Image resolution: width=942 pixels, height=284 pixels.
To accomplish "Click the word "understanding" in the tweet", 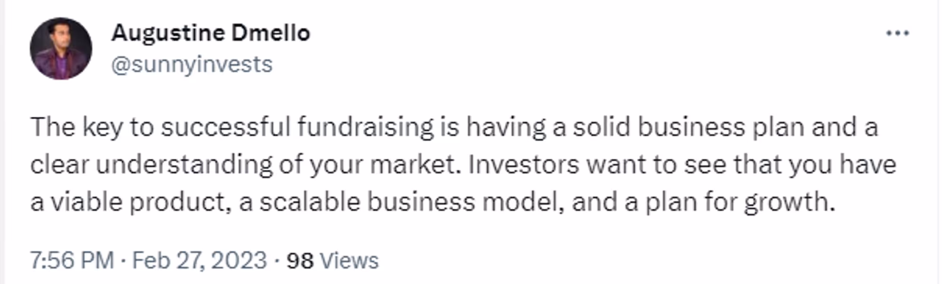I will 184,165.
